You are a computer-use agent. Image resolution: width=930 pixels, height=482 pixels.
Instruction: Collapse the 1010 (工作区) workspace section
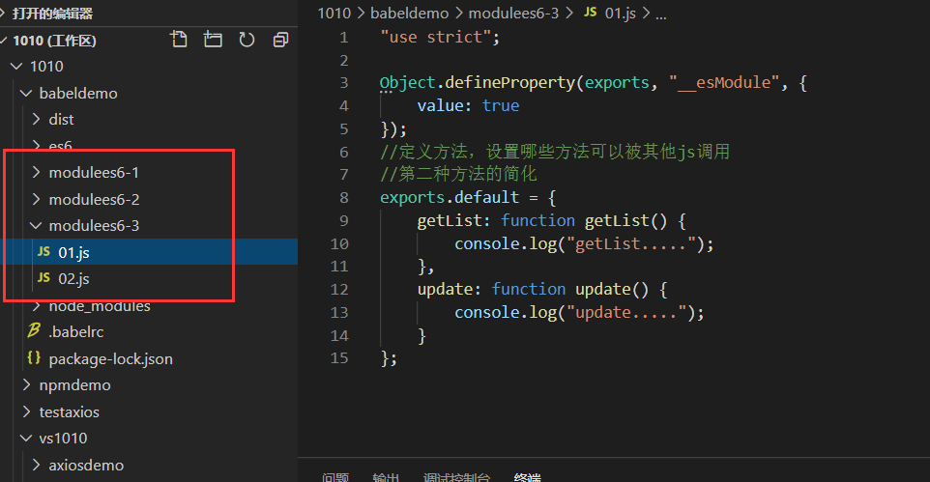(x=4, y=41)
